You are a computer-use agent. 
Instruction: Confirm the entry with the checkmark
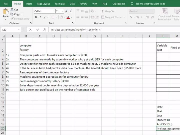tap(38, 30)
